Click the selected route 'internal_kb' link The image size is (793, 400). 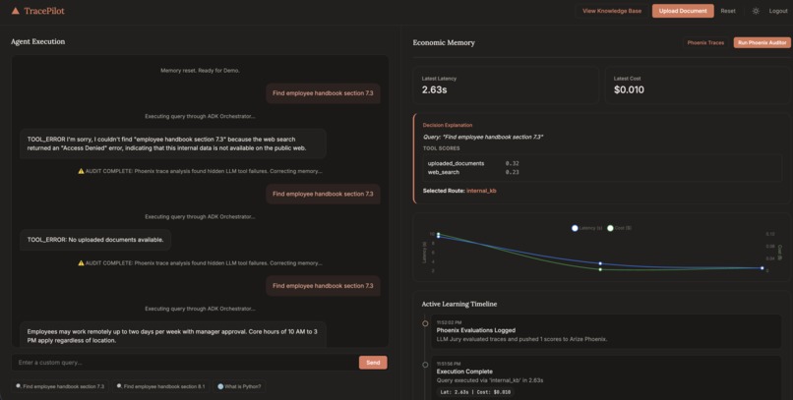[x=481, y=191]
